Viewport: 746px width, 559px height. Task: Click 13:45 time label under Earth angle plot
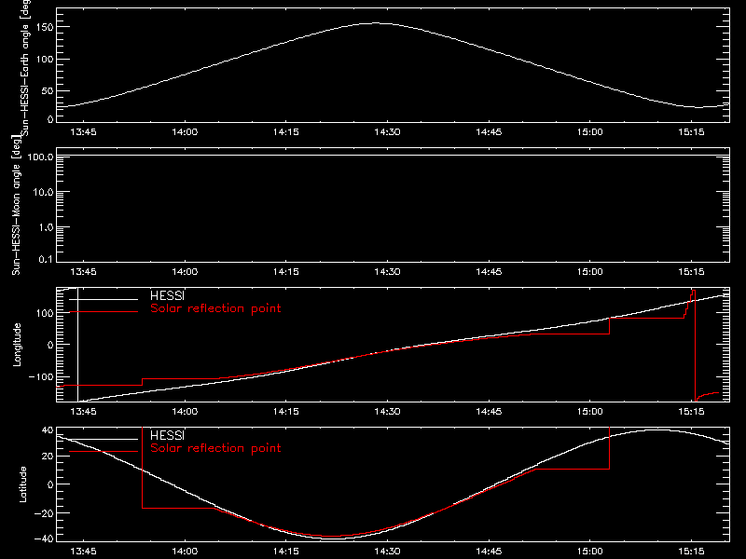tap(83, 131)
